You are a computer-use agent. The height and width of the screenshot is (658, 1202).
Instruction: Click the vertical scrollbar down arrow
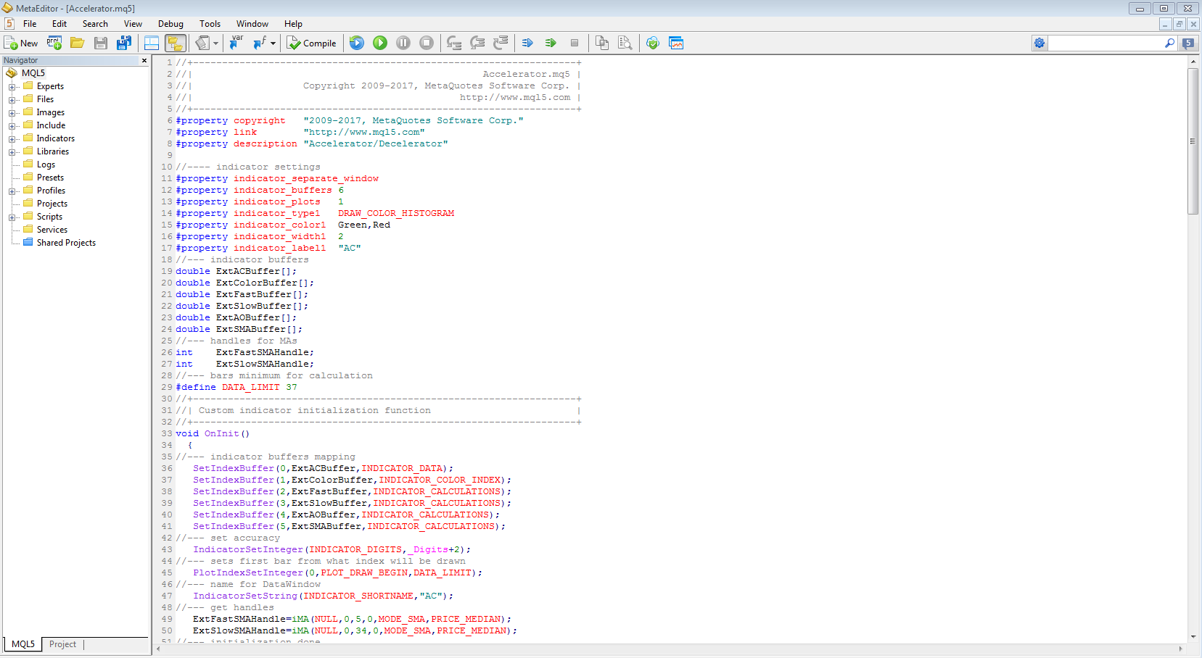[x=1193, y=637]
